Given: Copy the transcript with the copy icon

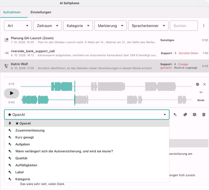Looking at the screenshot, I should pos(185,114).
